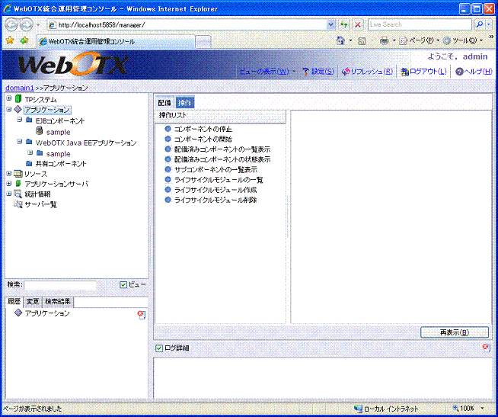Clear the history panel using its red icon

click(141, 314)
